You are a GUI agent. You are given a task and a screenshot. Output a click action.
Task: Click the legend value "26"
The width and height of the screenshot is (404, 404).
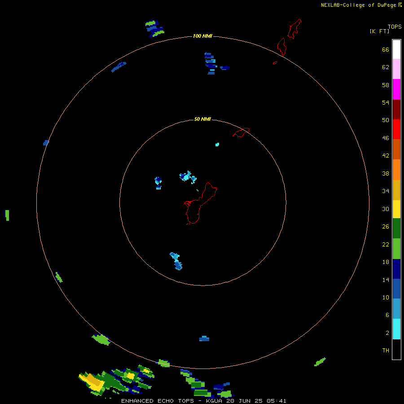(386, 227)
